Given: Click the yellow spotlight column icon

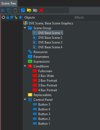Looking at the screenshot, I should [x=16, y=17].
